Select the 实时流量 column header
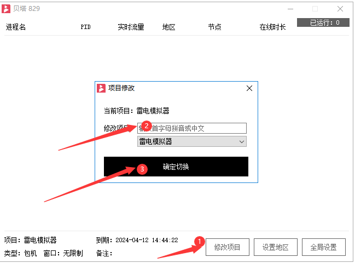Image resolution: width=355 pixels, height=263 pixels. point(131,27)
